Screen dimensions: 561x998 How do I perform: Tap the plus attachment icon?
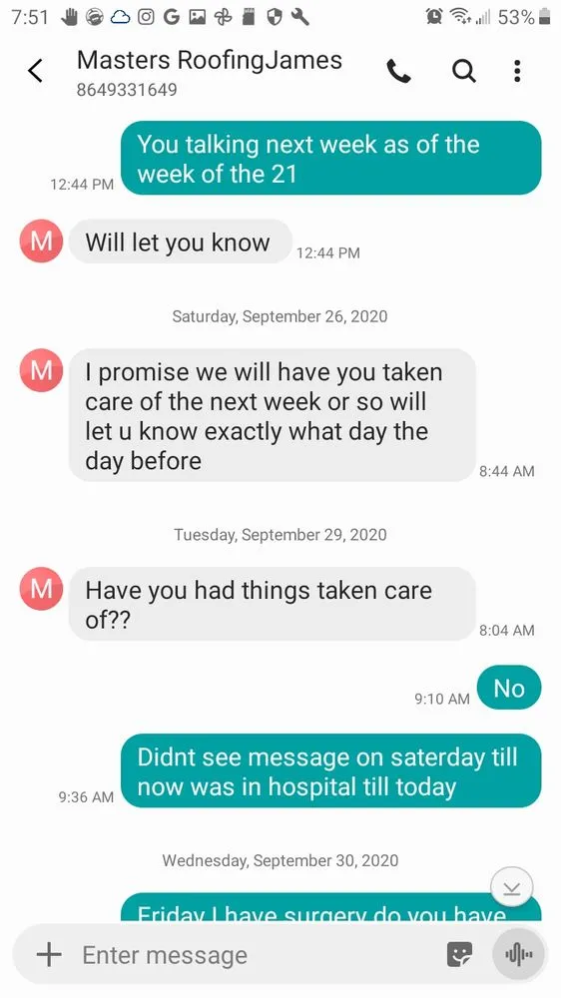(x=49, y=954)
